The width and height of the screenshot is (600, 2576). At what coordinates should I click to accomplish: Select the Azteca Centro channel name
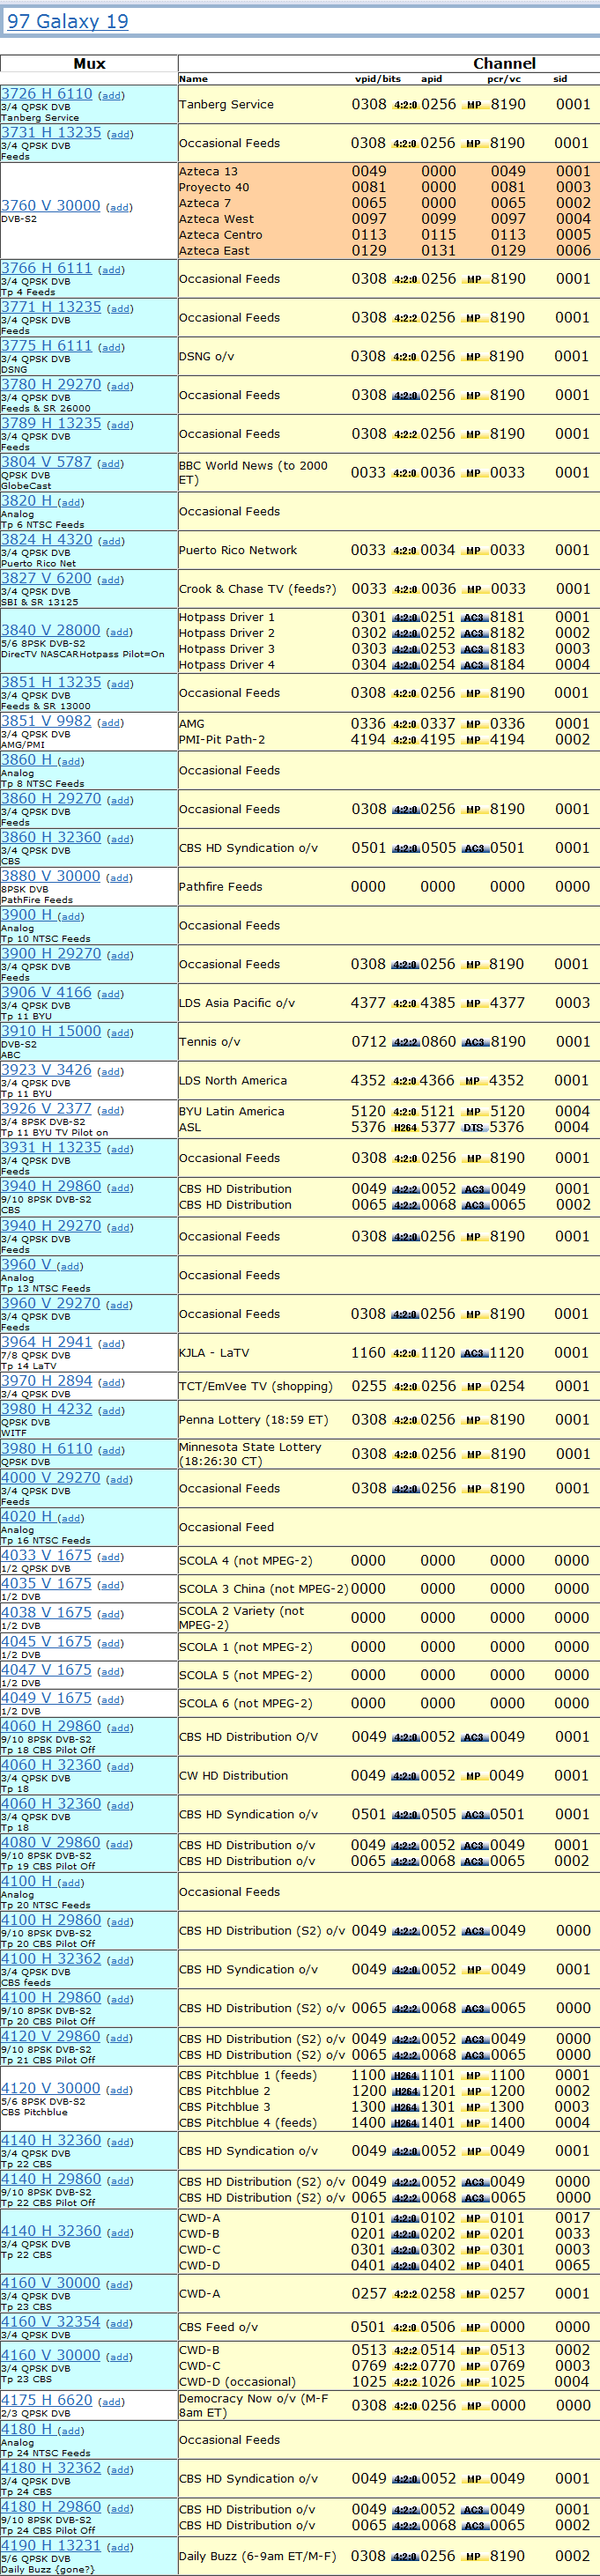click(221, 235)
